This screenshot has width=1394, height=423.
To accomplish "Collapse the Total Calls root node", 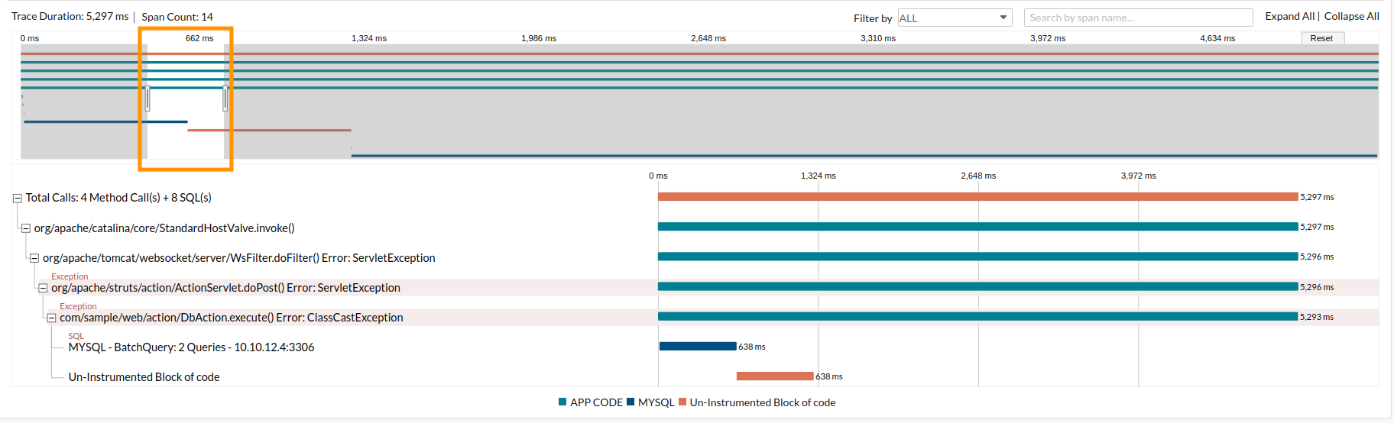I will (x=17, y=198).
